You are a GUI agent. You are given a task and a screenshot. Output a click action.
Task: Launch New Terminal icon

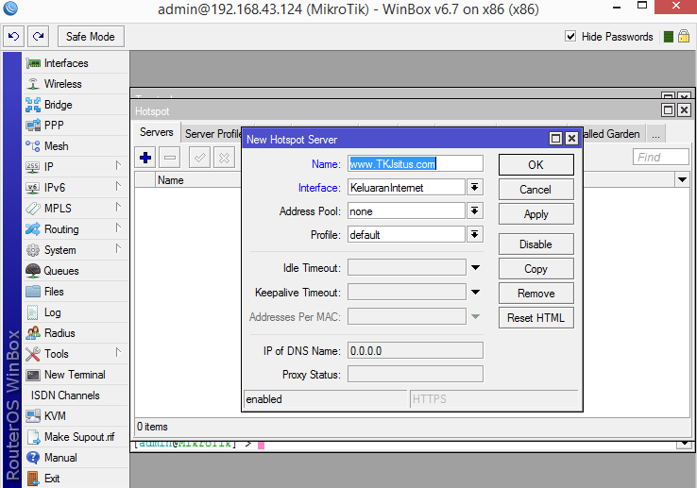click(33, 375)
